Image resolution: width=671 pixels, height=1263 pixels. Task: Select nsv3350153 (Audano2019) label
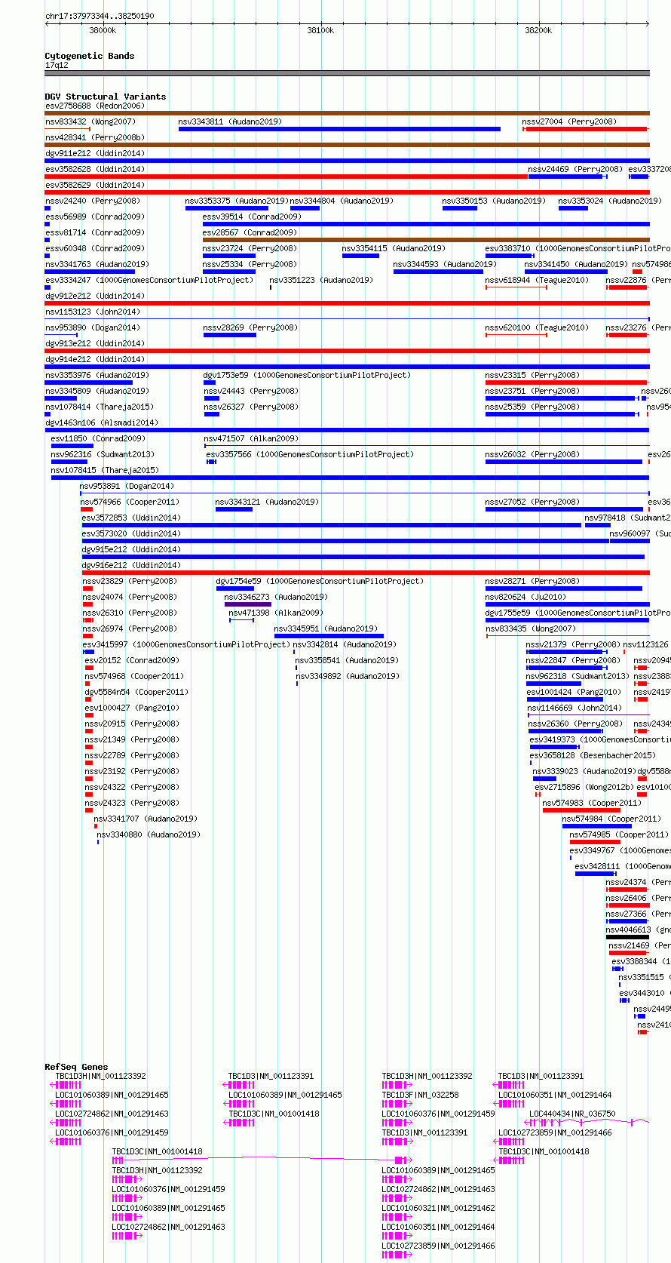pyautogui.click(x=494, y=201)
